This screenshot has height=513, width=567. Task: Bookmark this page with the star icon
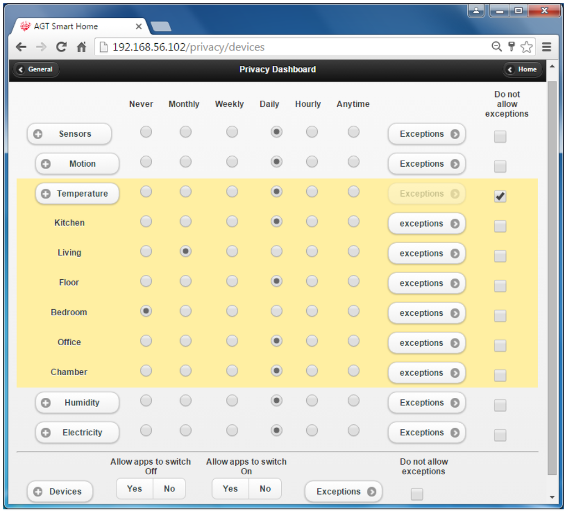527,47
